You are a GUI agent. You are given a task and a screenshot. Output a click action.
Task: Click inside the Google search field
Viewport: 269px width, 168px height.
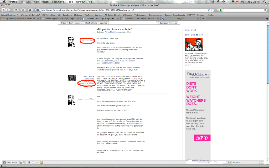(243, 10)
